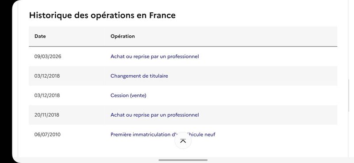This screenshot has height=163, width=354.
Task: Open Achat ou reprise entry dated 09/03/2026
Action: tap(154, 57)
